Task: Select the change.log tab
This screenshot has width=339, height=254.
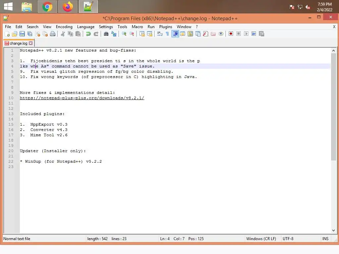Action: 19,43
